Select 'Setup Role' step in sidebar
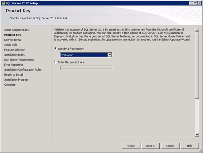The image size is (203, 153). 11,45
